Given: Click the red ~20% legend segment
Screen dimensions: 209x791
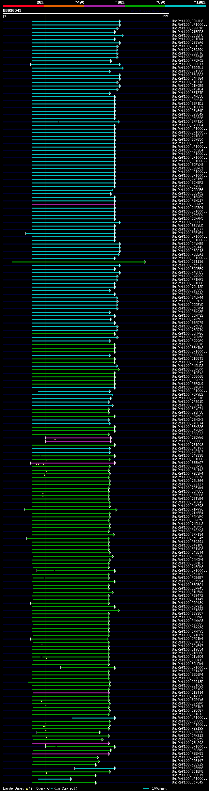Looking at the screenshot, I should [x=24, y=6].
